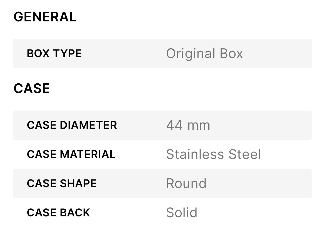Click the mm unit in diameter value

(199, 125)
